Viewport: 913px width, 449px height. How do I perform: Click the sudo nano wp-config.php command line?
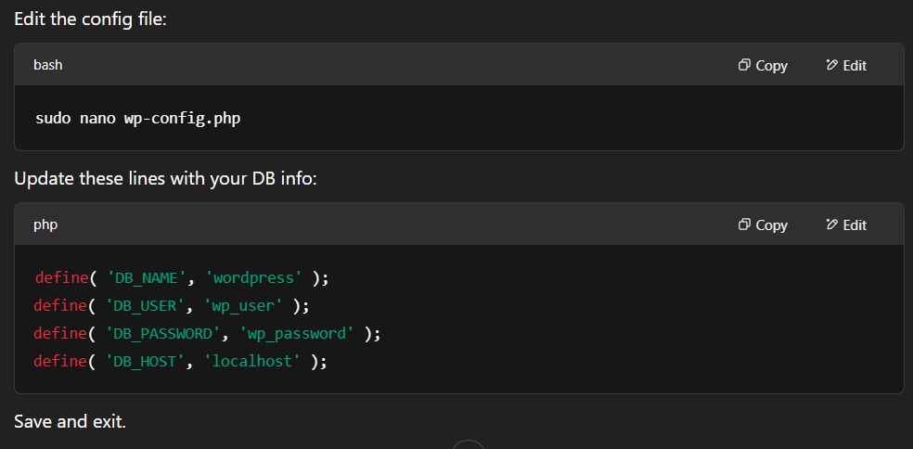[138, 119]
